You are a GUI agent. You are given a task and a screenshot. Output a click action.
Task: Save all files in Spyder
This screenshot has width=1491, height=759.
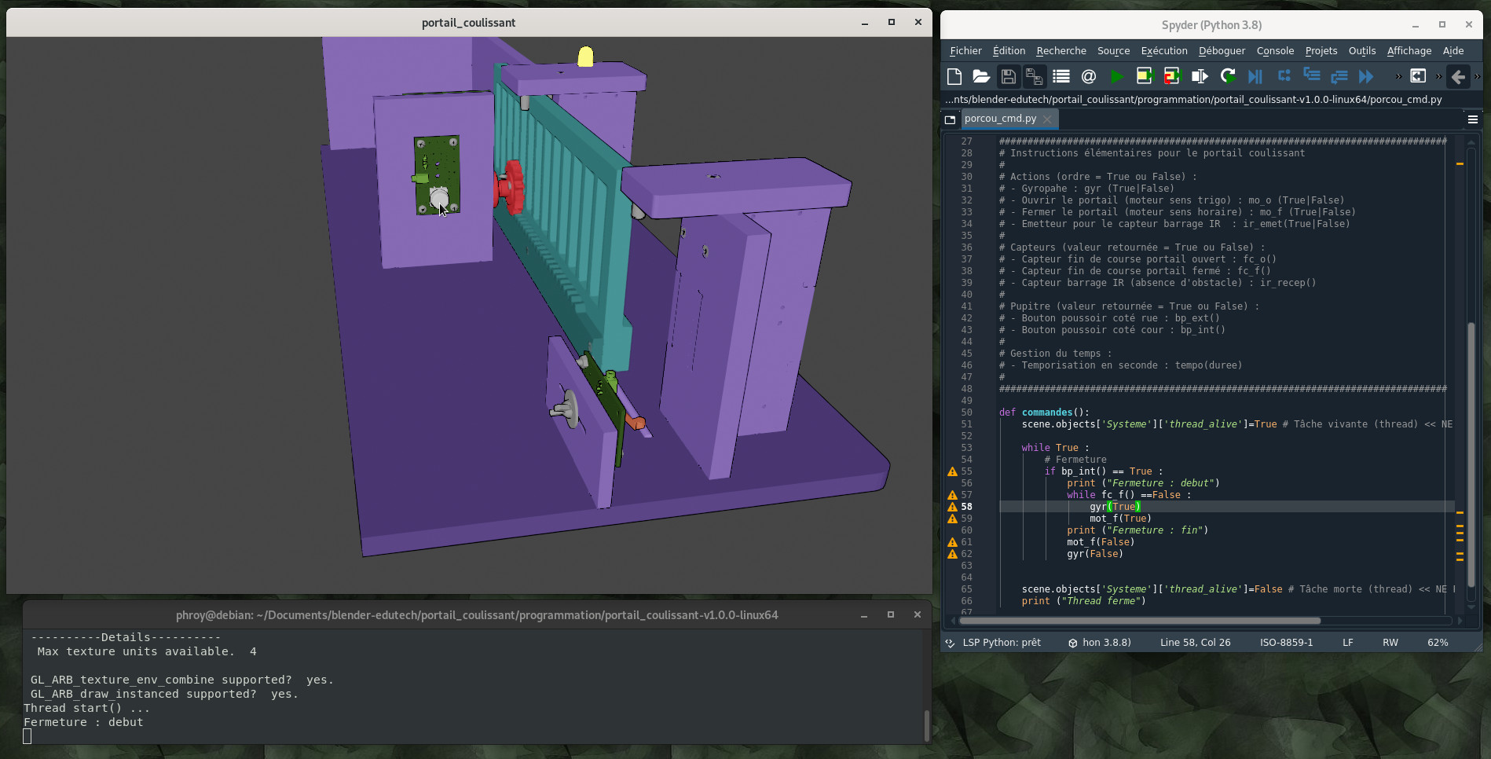pyautogui.click(x=1034, y=76)
